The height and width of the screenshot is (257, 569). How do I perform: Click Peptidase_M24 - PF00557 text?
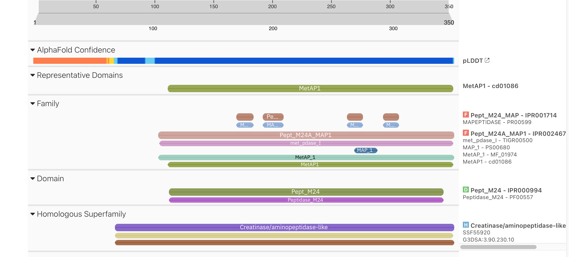[x=498, y=197]
